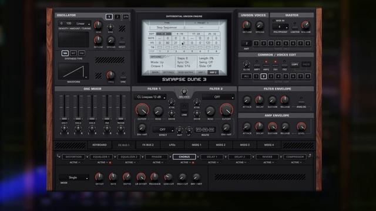
Task: Click the Amp Envelope Sustain knob
Action: (x=273, y=127)
